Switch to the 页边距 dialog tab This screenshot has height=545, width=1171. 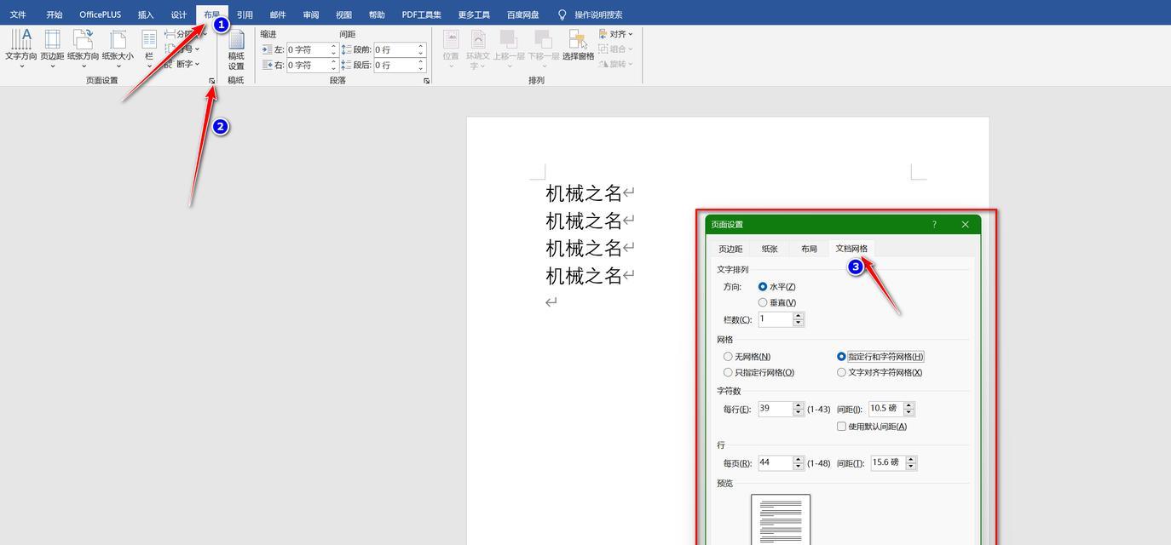(730, 249)
